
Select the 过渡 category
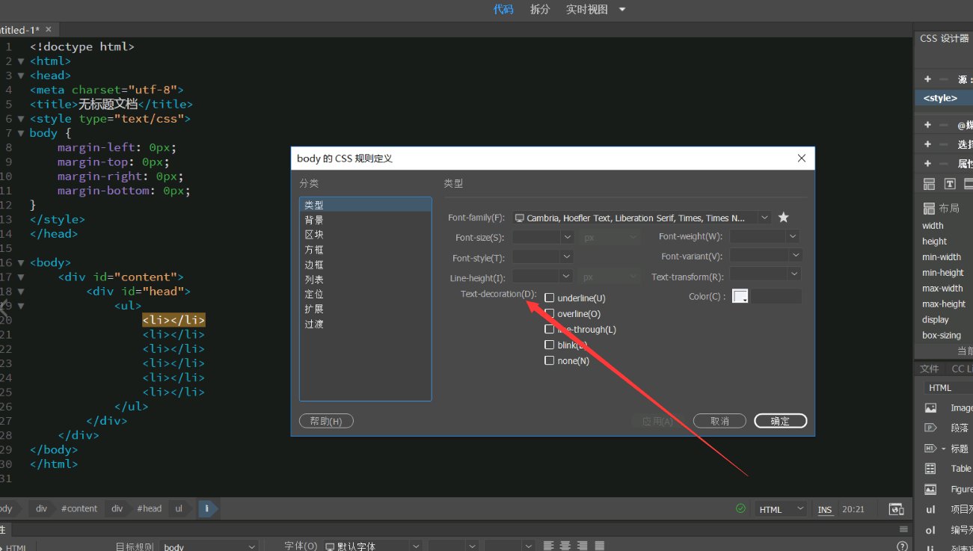365,324
